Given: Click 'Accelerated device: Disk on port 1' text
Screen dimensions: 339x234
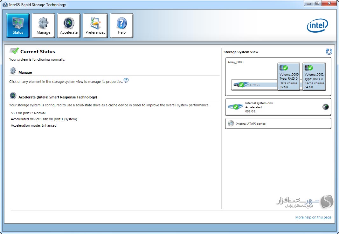Looking at the screenshot, I should pos(44,119).
